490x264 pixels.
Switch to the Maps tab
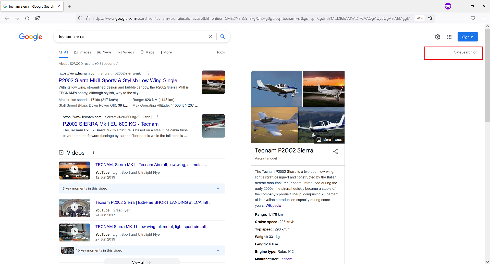click(147, 52)
